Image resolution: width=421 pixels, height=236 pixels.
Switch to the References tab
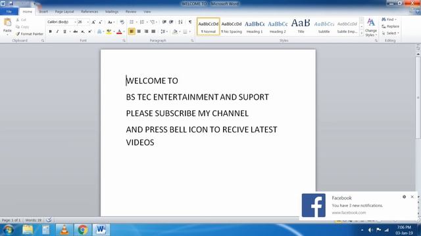pyautogui.click(x=89, y=12)
